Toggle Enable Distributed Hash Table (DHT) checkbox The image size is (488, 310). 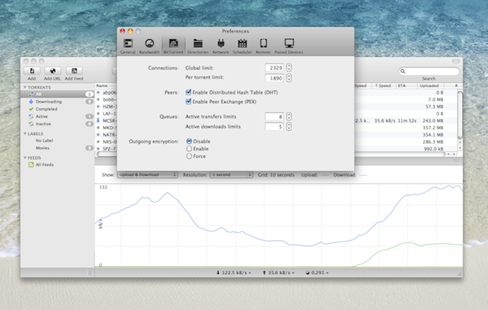pyautogui.click(x=189, y=92)
